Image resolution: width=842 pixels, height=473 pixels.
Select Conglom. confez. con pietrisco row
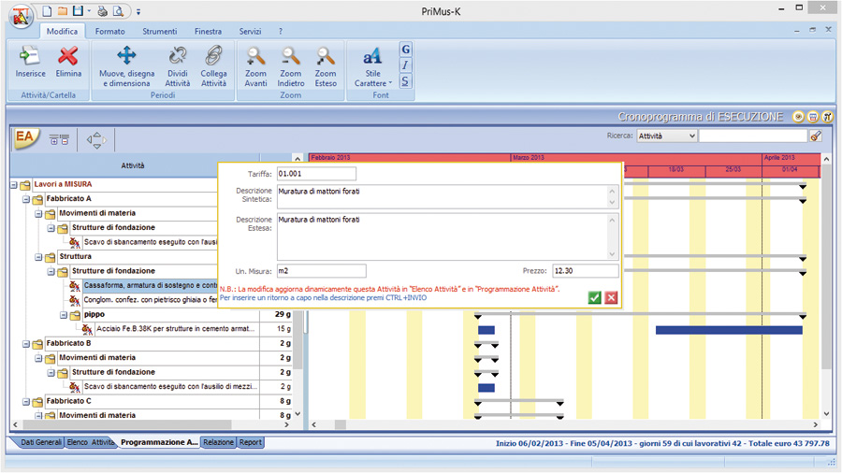tap(151, 300)
